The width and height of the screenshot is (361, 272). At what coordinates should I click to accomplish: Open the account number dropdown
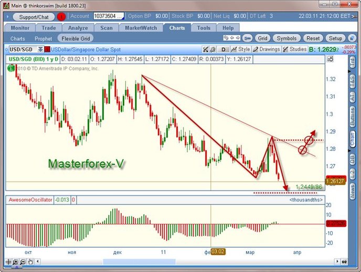[x=108, y=16]
